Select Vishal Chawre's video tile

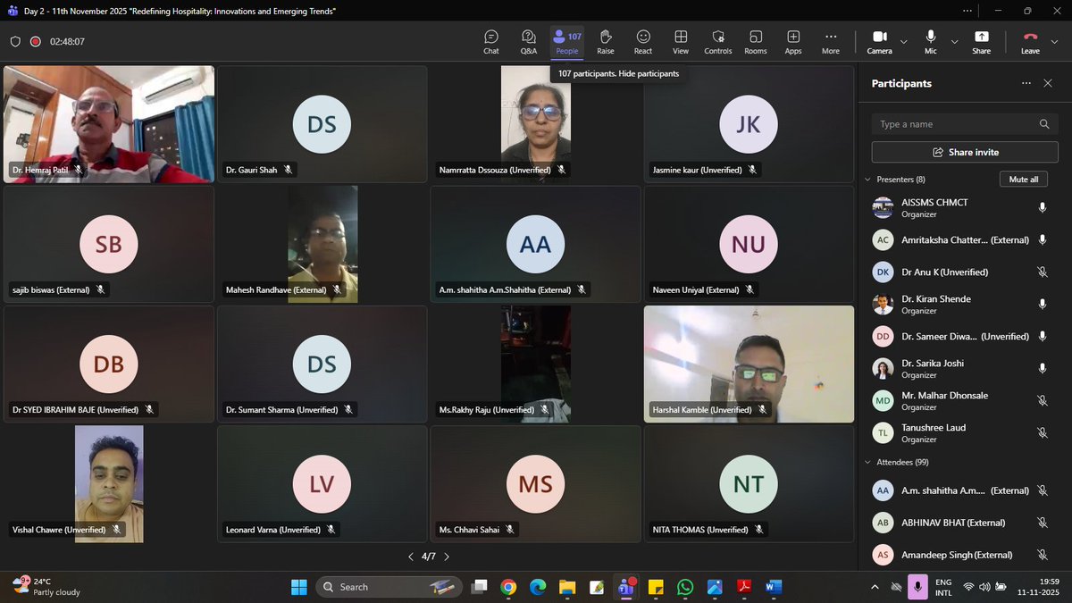point(109,484)
